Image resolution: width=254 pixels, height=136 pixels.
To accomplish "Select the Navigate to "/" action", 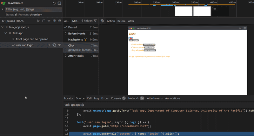I will (81, 39).
